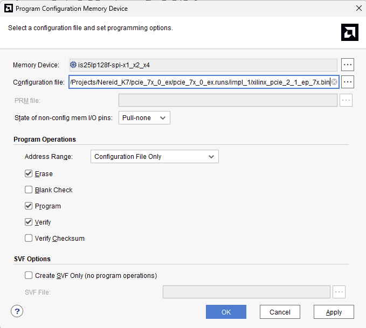Expand the Pull-none I/O pins dropdown
Viewport: 366px width, 328px height.
pyautogui.click(x=144, y=118)
